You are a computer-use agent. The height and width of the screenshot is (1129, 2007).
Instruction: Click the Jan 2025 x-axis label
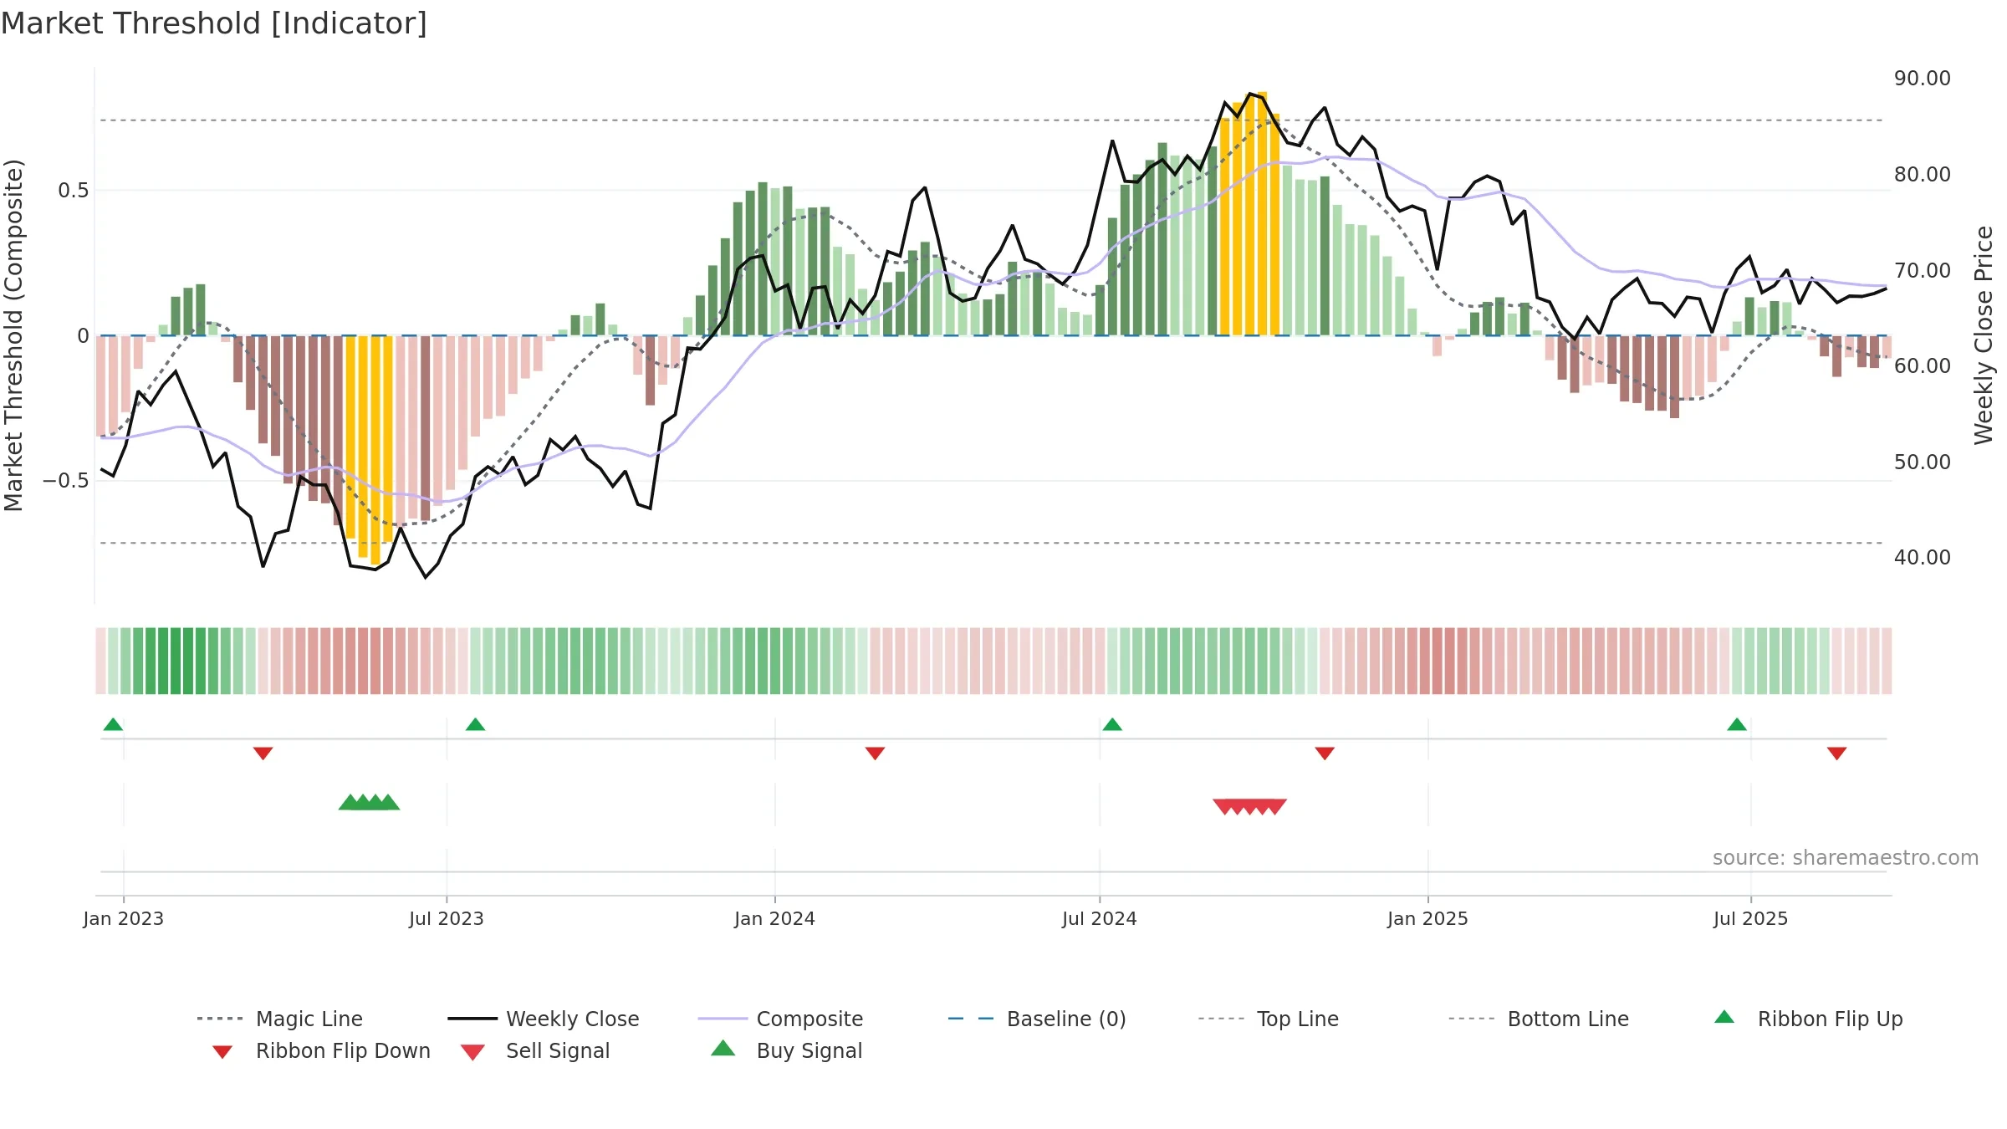click(x=1428, y=918)
